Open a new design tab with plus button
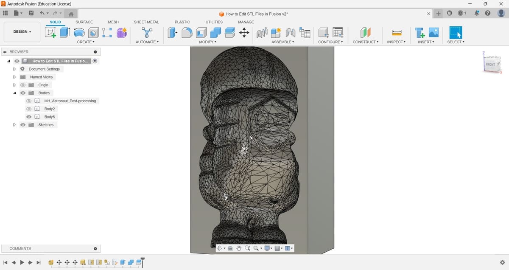This screenshot has height=270, width=509. (438, 14)
